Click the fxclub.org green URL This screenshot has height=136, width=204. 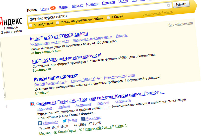42,93
